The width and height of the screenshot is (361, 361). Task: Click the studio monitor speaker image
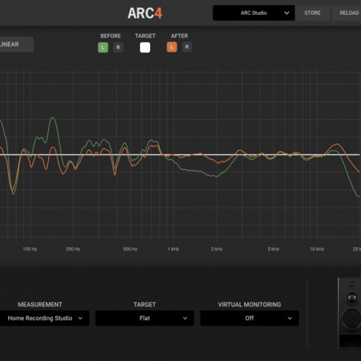(350, 313)
